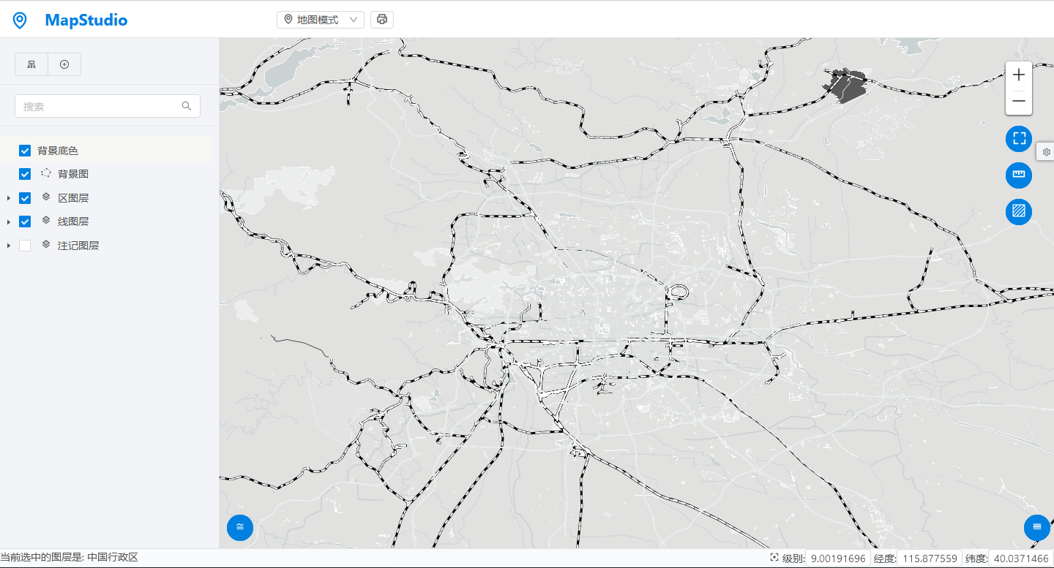Click the dark gray highlighted polygon on map
The height and width of the screenshot is (568, 1054).
click(848, 86)
